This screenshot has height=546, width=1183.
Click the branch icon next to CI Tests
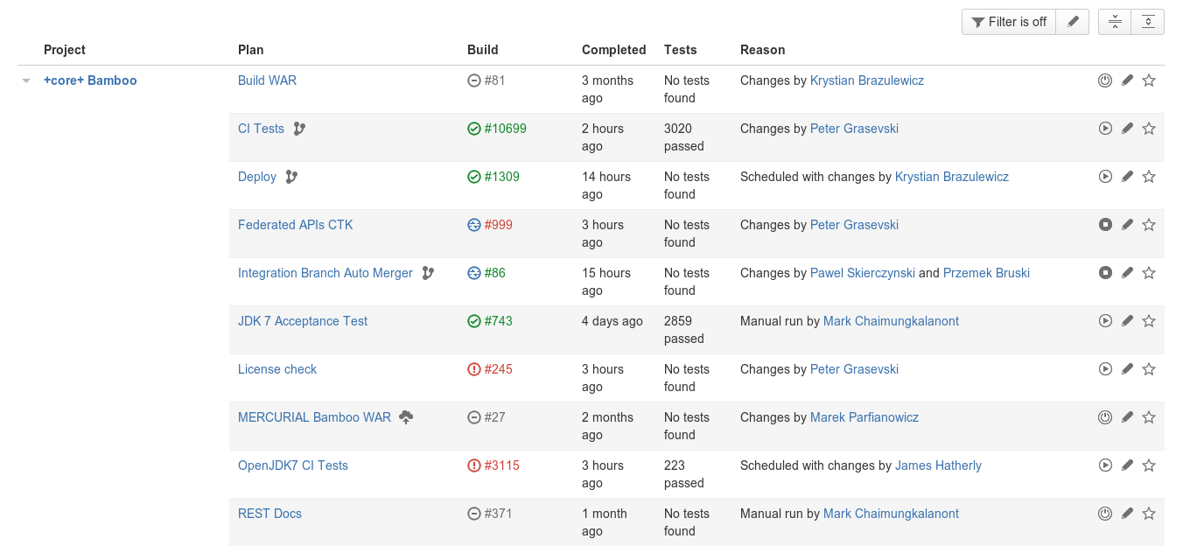point(299,129)
